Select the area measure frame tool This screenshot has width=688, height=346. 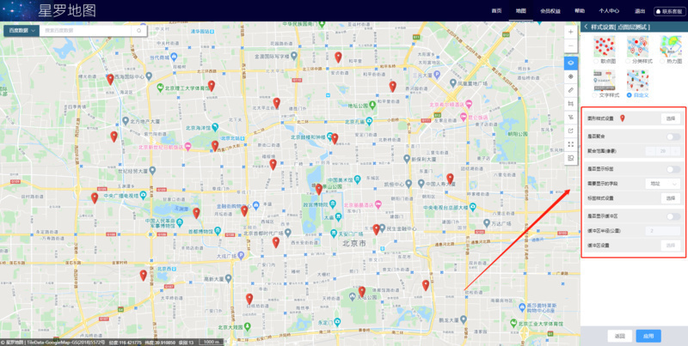tap(571, 103)
